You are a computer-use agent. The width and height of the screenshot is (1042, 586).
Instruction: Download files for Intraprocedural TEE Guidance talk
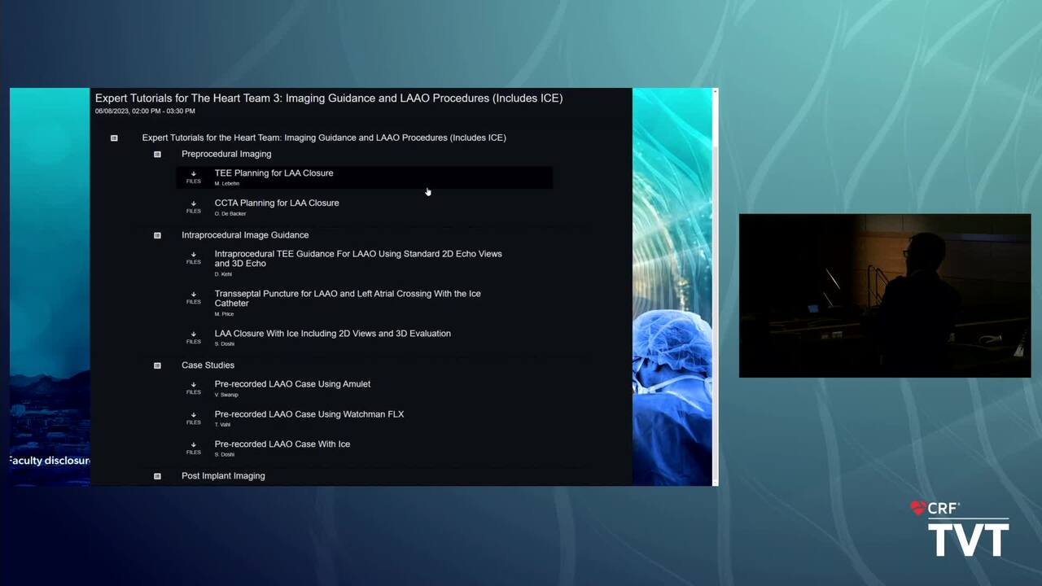pyautogui.click(x=193, y=258)
